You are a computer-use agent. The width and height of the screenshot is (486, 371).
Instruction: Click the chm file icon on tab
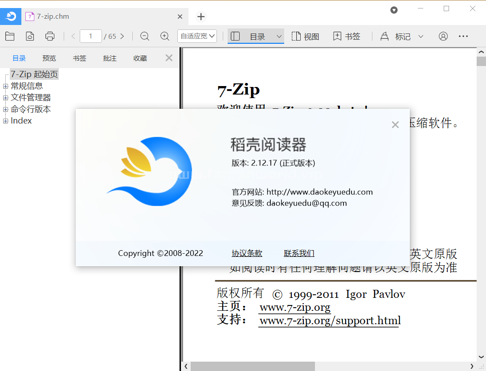click(x=29, y=16)
